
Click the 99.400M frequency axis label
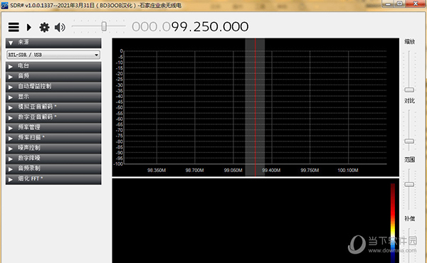(x=271, y=171)
